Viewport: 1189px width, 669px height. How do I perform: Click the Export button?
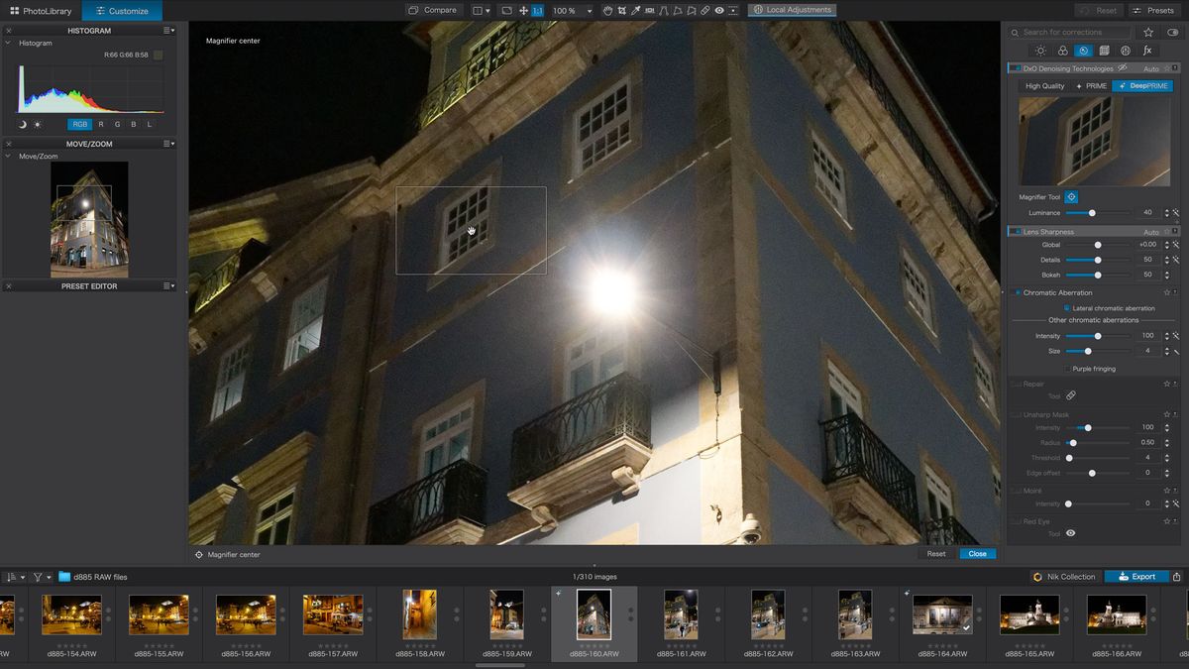point(1135,577)
